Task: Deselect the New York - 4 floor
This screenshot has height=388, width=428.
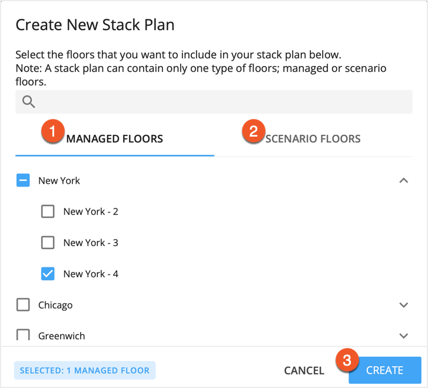Action: pos(48,274)
